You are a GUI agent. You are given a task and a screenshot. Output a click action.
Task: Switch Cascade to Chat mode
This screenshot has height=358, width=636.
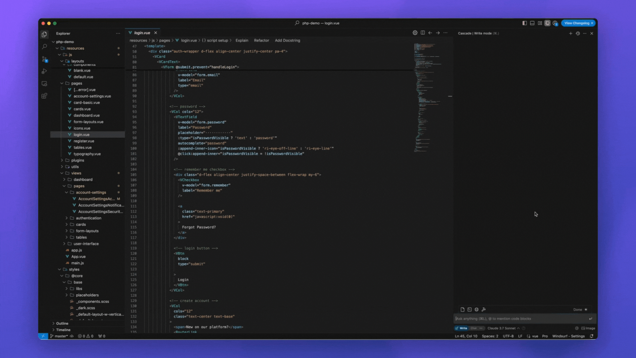[x=473, y=328]
